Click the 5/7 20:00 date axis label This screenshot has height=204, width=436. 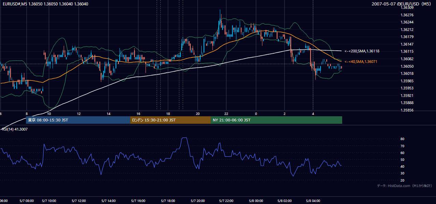pyautogui.click(x=197, y=201)
